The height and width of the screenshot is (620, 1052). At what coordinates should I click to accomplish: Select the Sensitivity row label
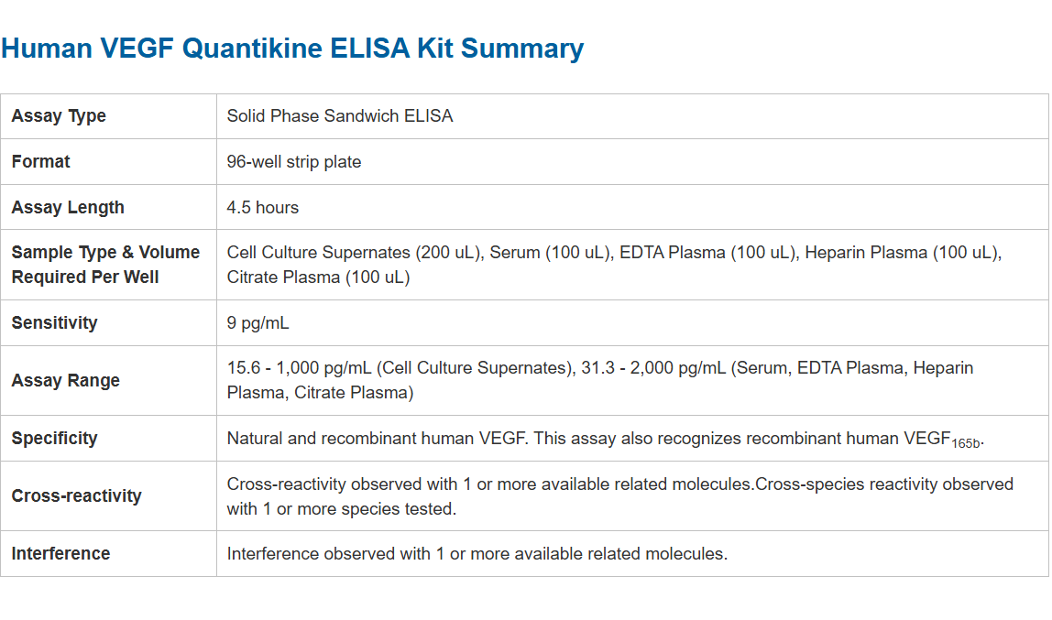54,323
